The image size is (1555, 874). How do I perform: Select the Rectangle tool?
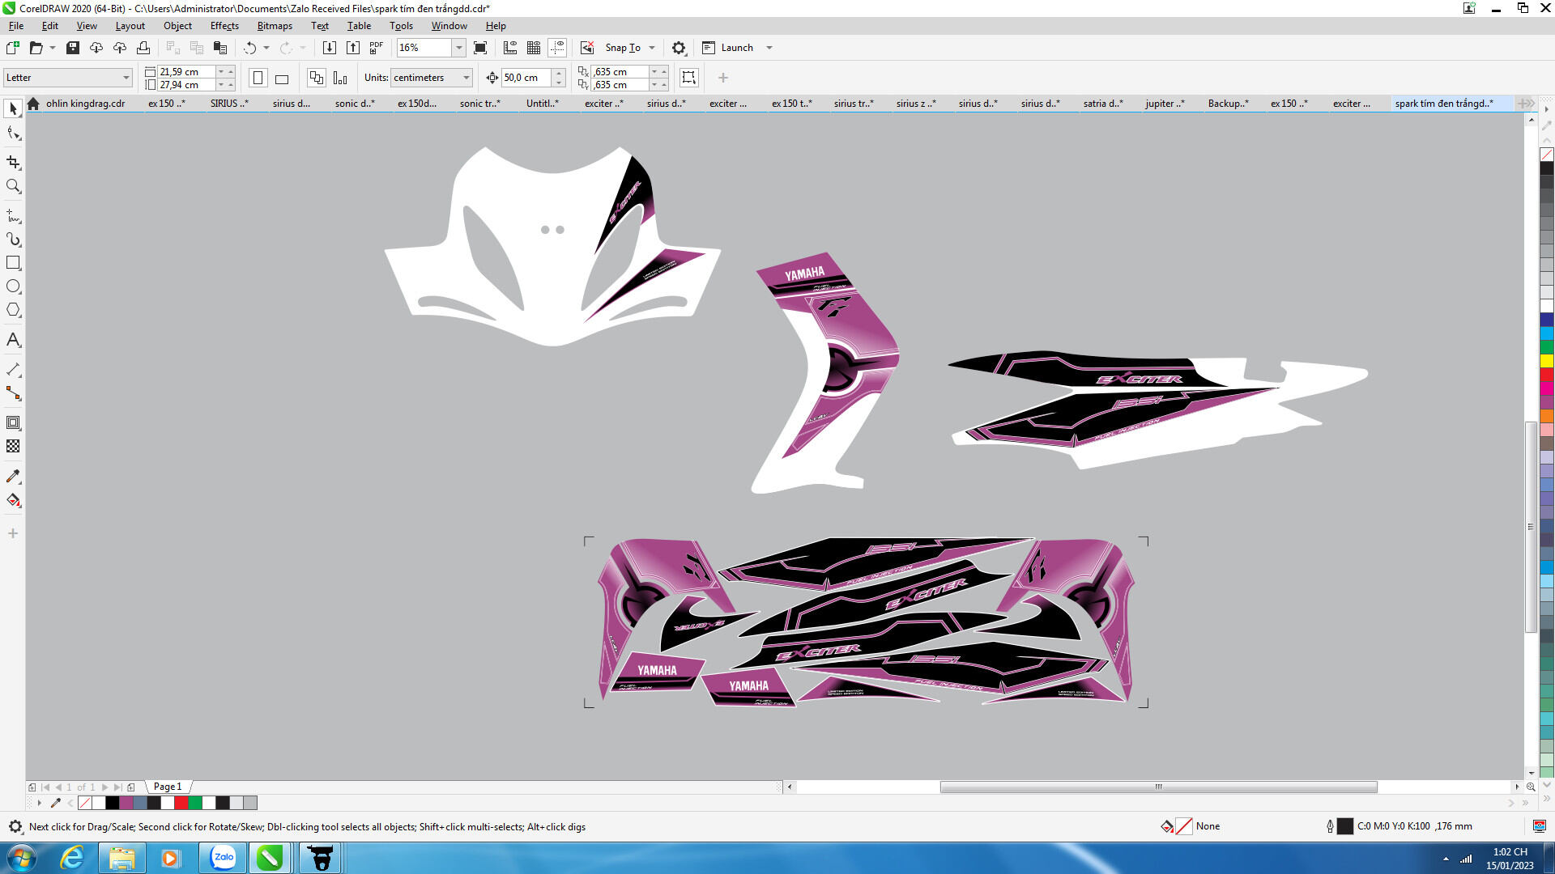click(x=13, y=263)
